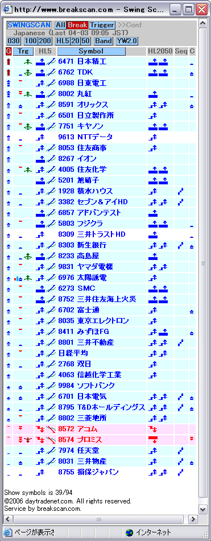Image resolution: width=211 pixels, height=541 pixels.
Task: Click the horizontal scrollbar left arrow
Action: pyautogui.click(x=8, y=519)
